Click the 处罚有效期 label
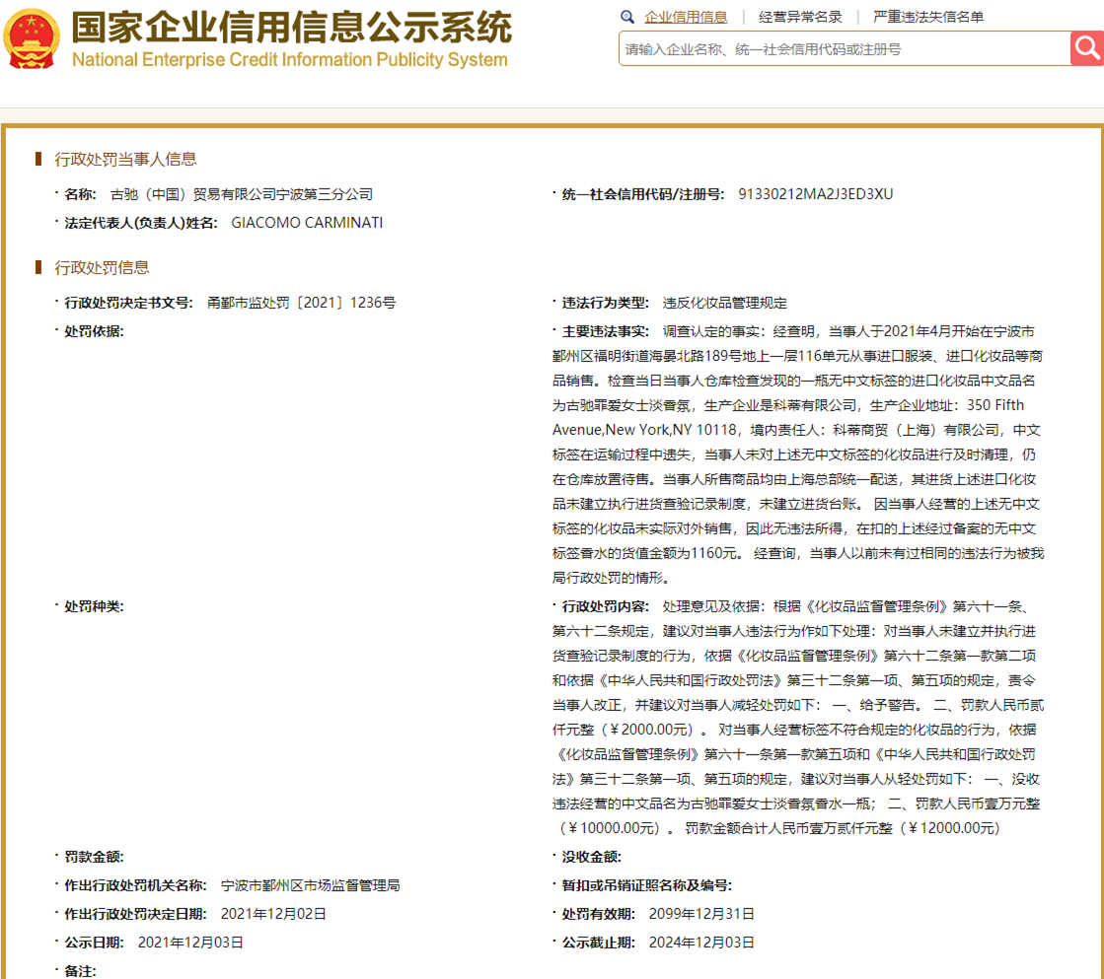The width and height of the screenshot is (1104, 979). tap(599, 914)
